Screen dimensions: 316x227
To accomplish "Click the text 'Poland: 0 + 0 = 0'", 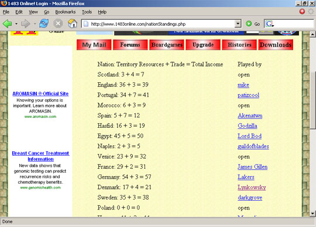I will pos(118,208).
